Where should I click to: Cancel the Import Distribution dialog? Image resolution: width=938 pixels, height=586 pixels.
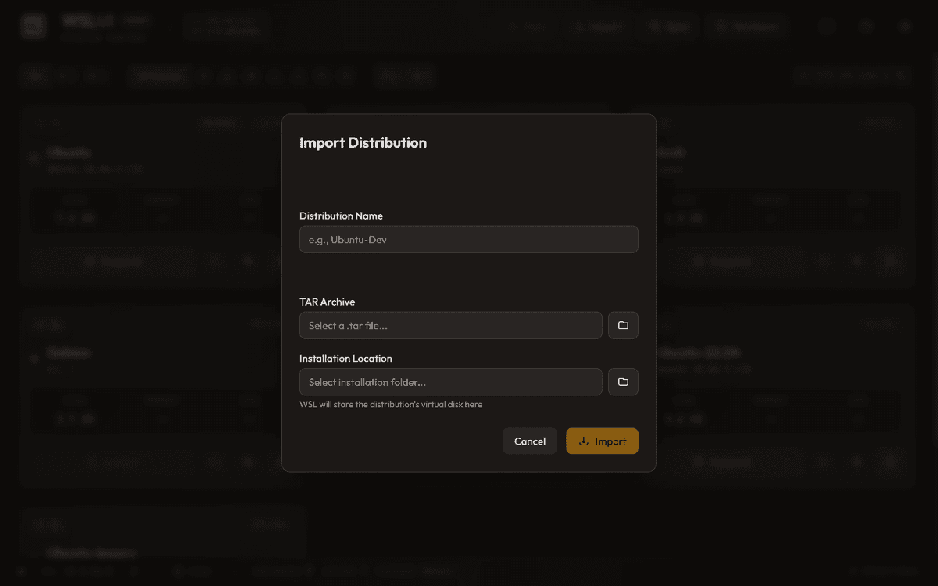530,441
